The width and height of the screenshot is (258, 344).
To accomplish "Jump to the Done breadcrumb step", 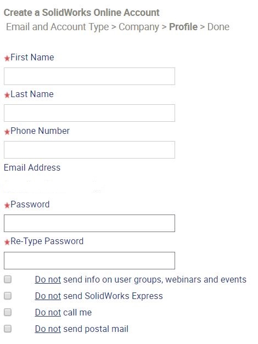I will click(x=218, y=27).
